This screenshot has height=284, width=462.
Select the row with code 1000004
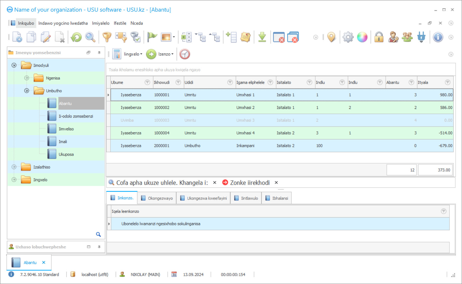coord(162,133)
